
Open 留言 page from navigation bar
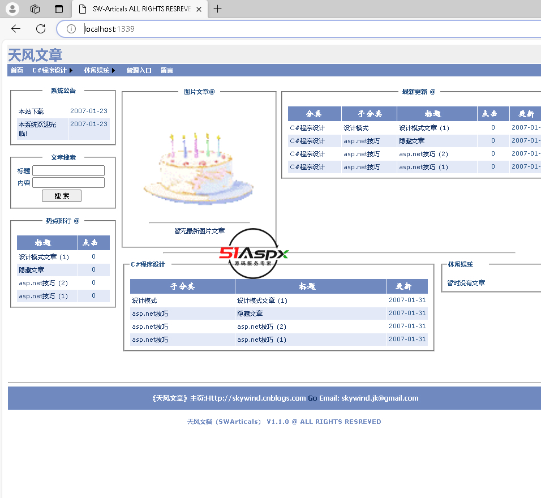(167, 71)
